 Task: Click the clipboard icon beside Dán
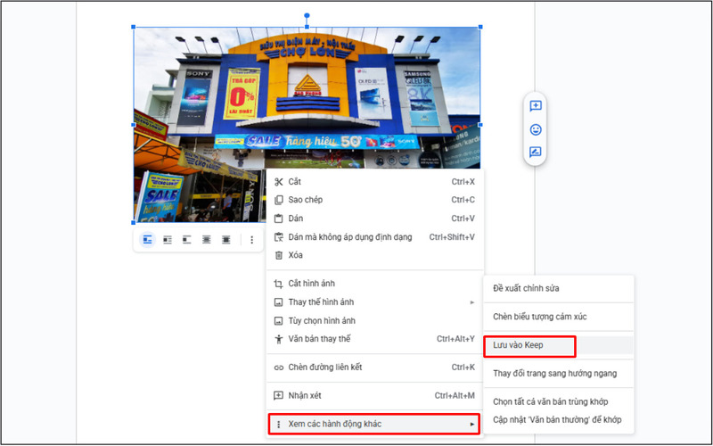279,219
